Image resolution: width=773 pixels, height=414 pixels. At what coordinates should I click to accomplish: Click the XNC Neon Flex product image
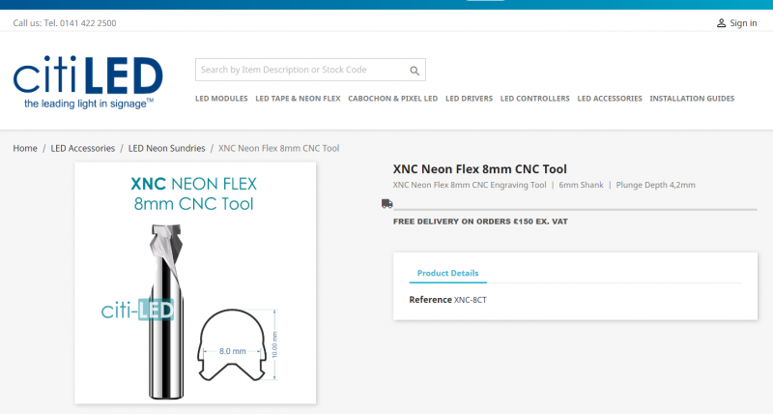[195, 282]
